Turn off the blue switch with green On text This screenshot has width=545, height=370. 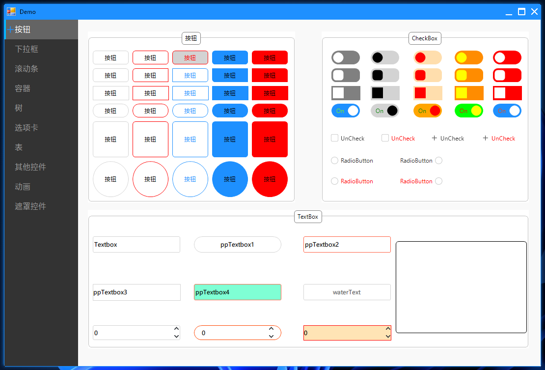[x=346, y=111]
